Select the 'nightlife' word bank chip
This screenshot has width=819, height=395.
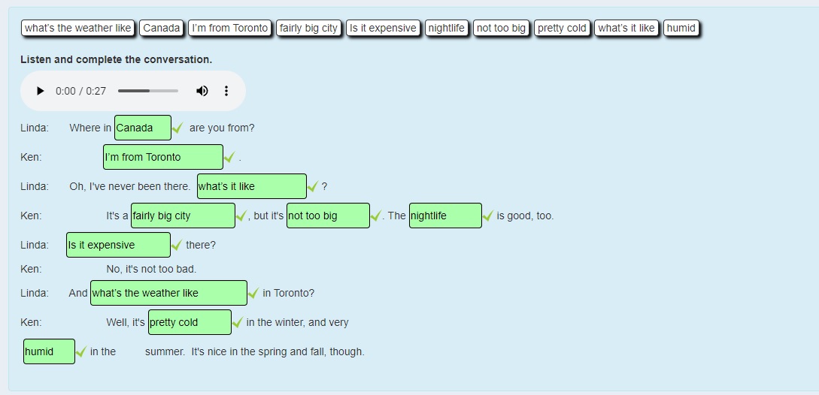coord(446,28)
